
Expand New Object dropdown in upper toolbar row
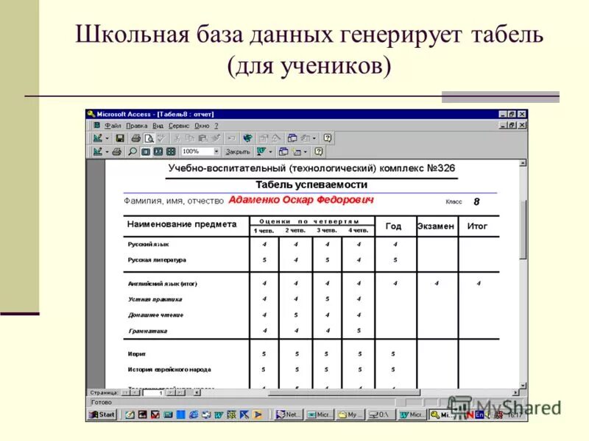(x=314, y=138)
